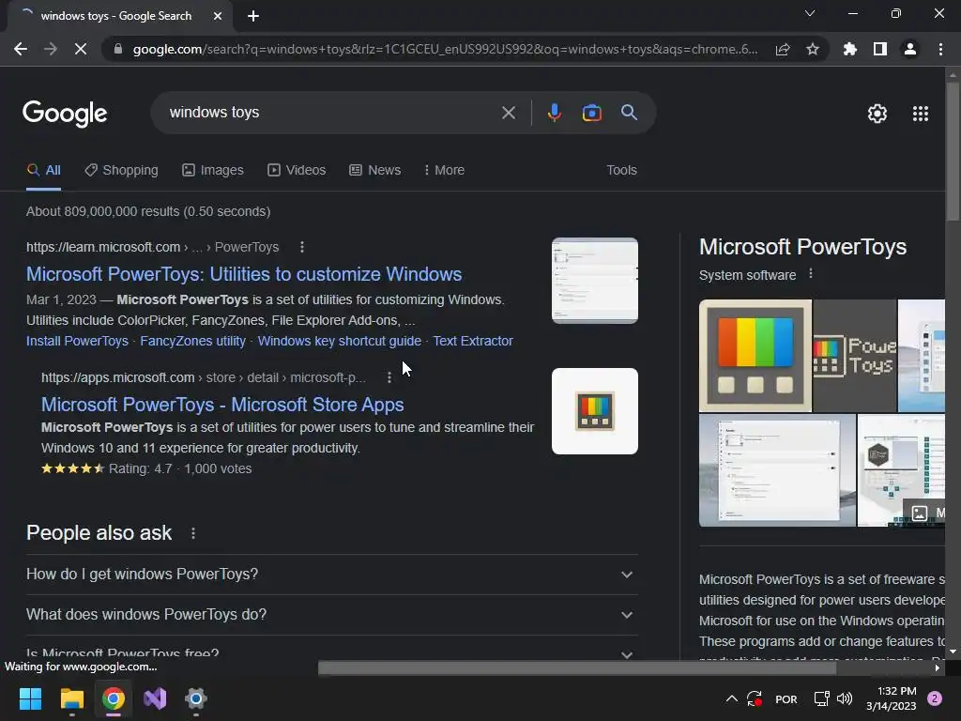Image resolution: width=961 pixels, height=721 pixels.
Task: Click the vertical page scrollbar
Action: [953, 151]
